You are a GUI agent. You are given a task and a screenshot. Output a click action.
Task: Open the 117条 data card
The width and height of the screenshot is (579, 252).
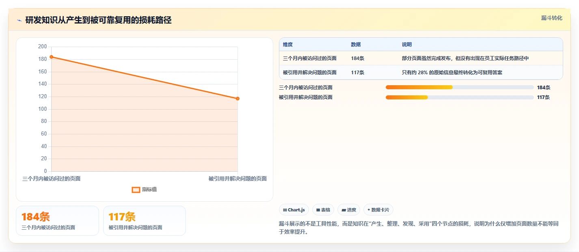coord(145,221)
